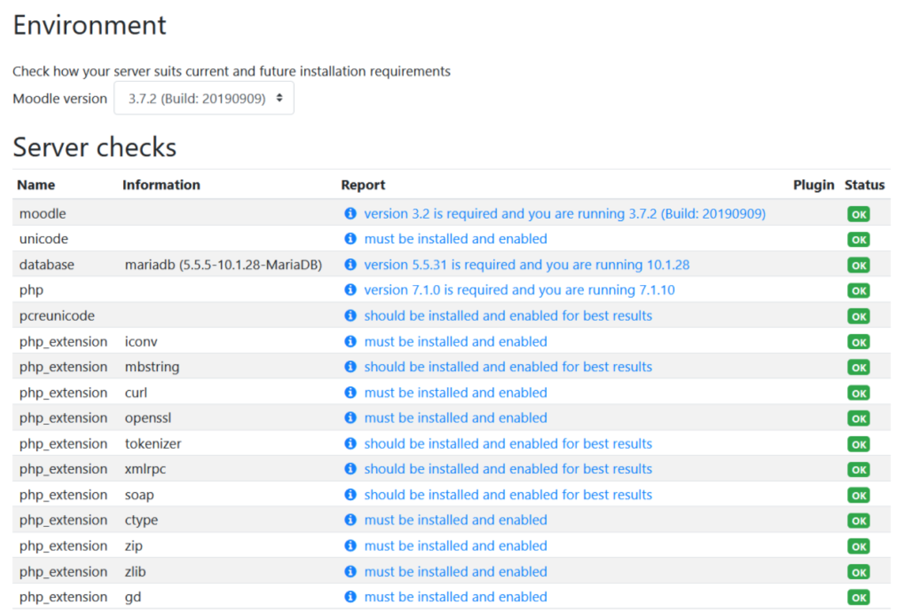The image size is (903, 613).
Task: Open the iconv report link
Action: click(456, 342)
